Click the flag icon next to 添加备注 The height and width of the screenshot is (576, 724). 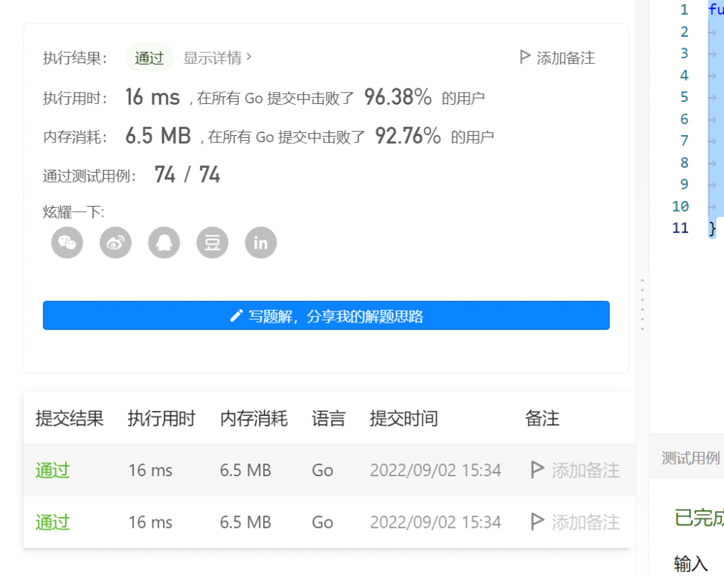525,58
